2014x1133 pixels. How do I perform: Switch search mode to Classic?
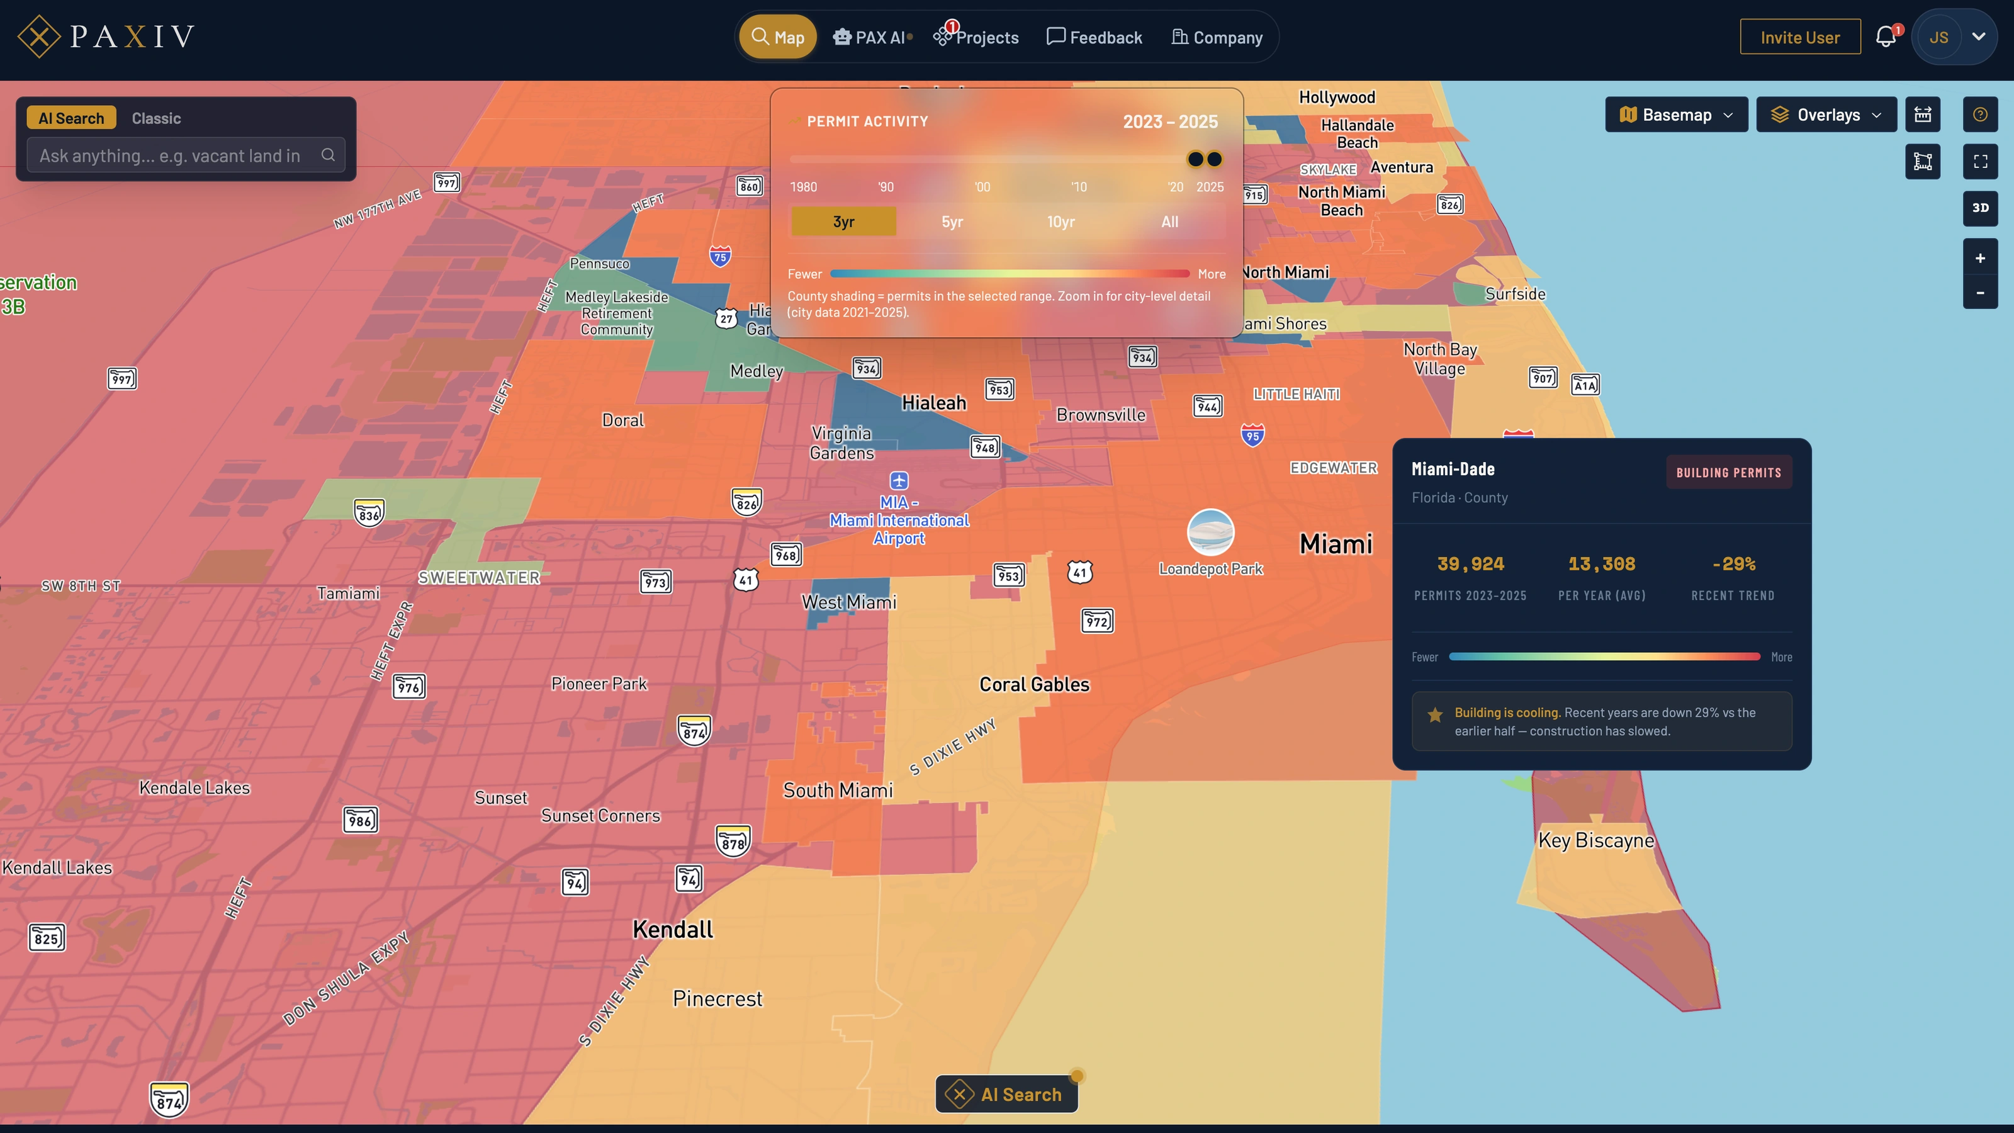(x=156, y=118)
